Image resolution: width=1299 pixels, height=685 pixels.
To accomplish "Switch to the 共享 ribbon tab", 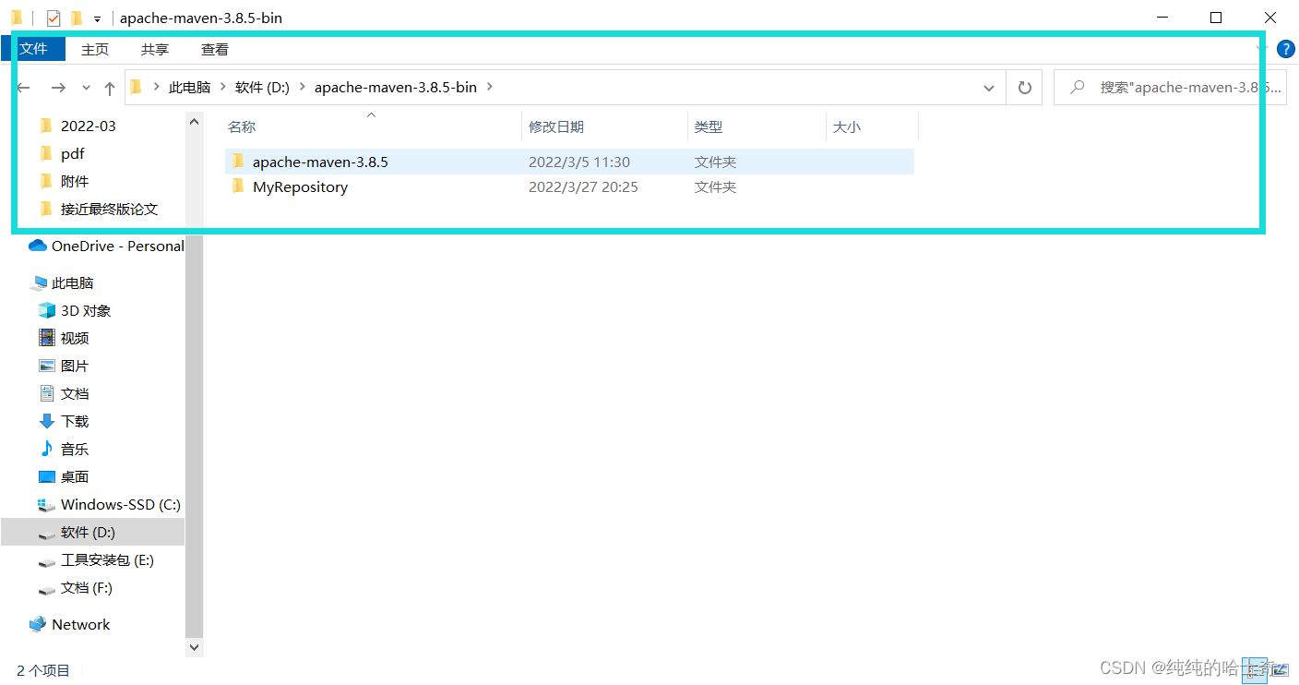I will point(155,50).
